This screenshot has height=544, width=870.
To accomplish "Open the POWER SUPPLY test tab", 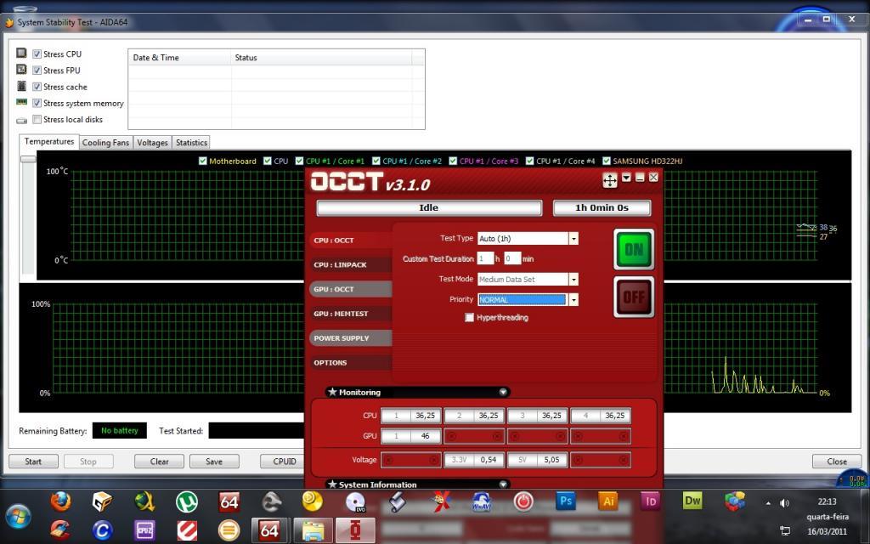I will [x=351, y=338].
